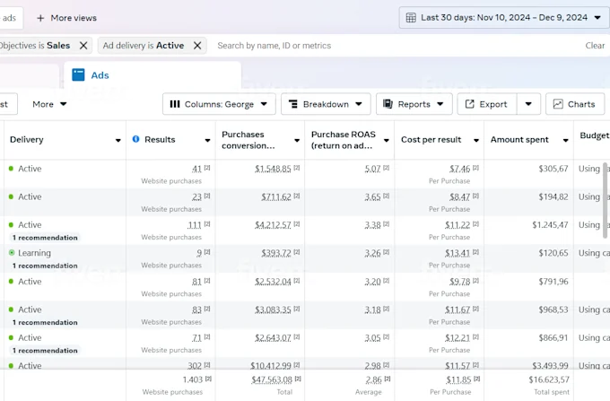This screenshot has width=610, height=401.
Task: Click the $305,67 amount spent
Action: (553, 169)
